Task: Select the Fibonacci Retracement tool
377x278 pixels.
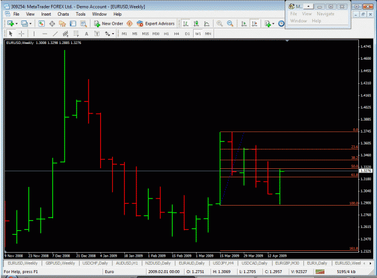Action: 76,34
